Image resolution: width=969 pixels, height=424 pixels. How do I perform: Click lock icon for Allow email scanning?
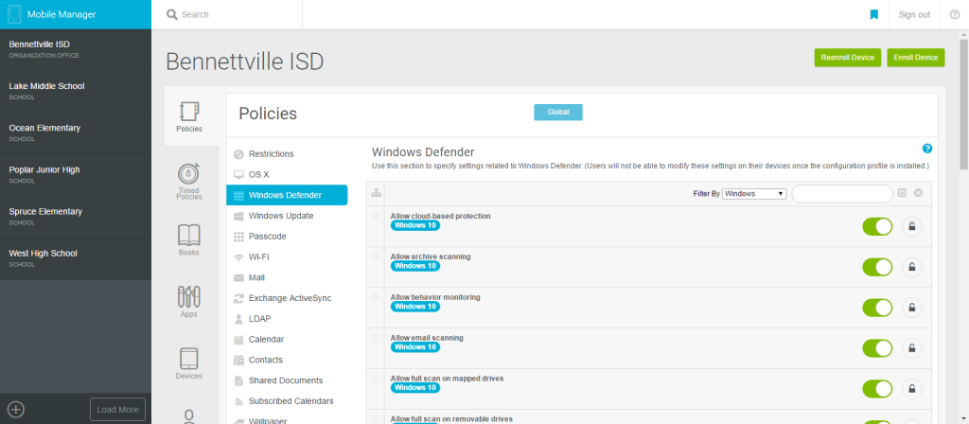[x=911, y=348]
